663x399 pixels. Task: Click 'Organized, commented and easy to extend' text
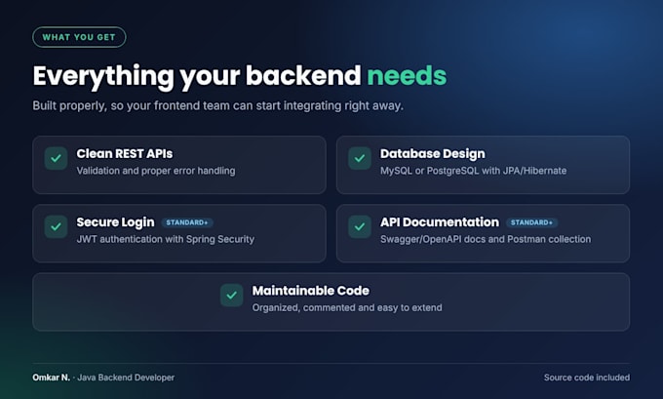point(347,308)
